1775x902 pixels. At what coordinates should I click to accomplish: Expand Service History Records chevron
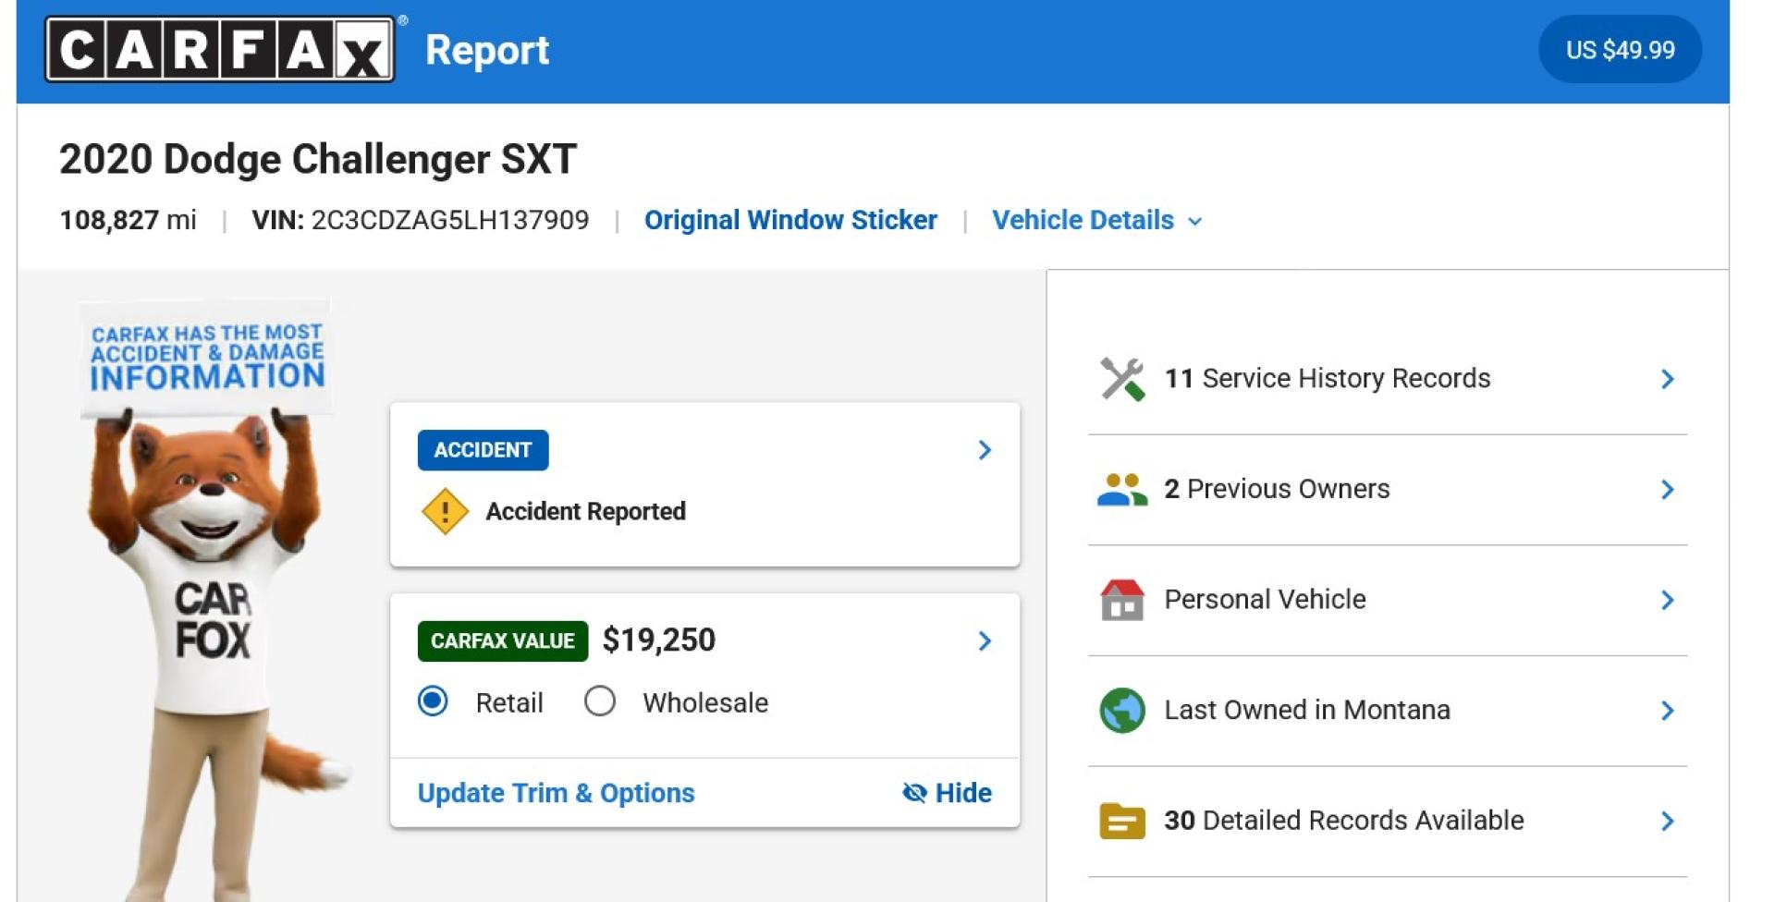(x=1668, y=379)
